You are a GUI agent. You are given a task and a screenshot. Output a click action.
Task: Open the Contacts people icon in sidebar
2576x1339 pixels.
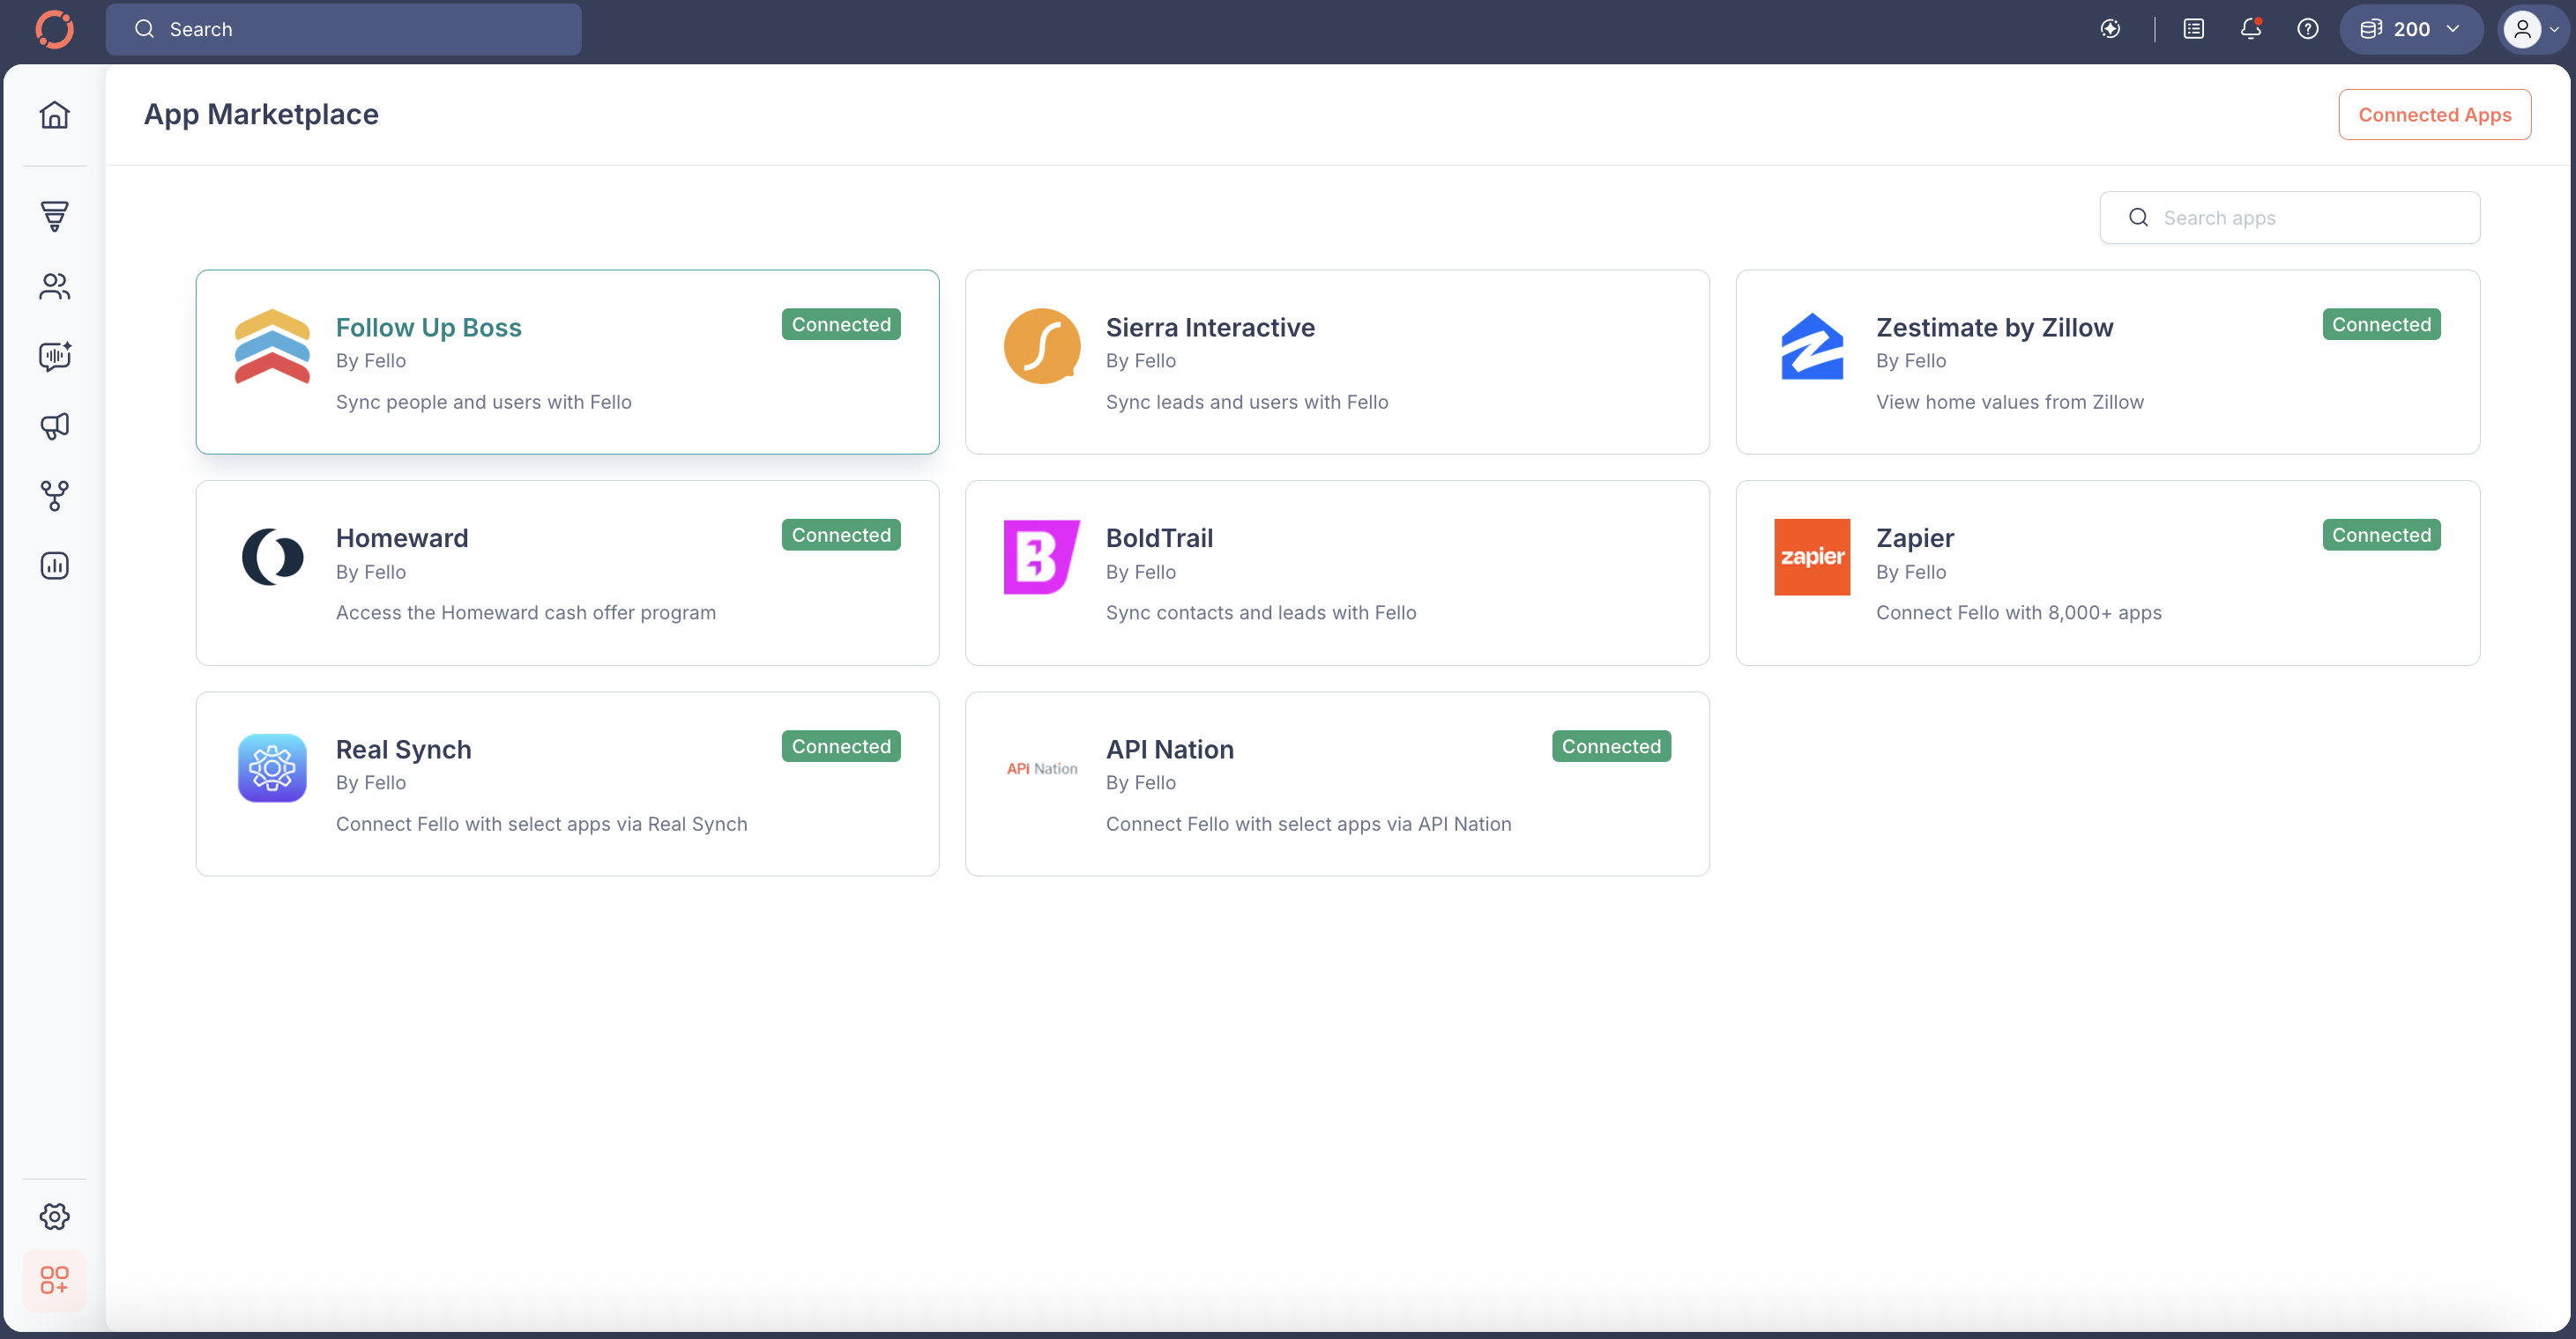[55, 287]
